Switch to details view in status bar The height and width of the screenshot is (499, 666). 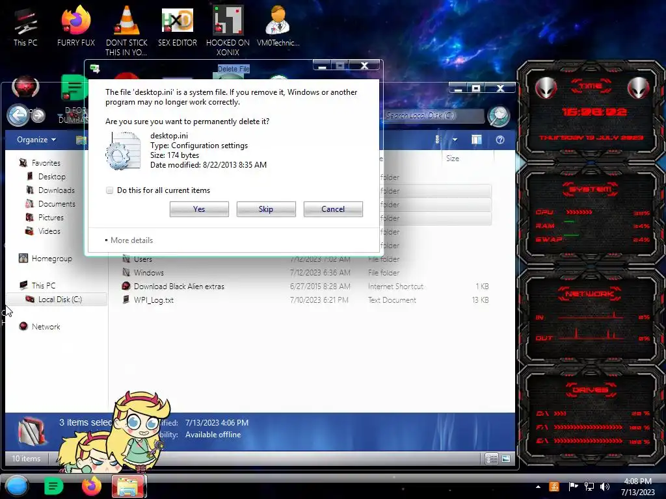coord(492,459)
